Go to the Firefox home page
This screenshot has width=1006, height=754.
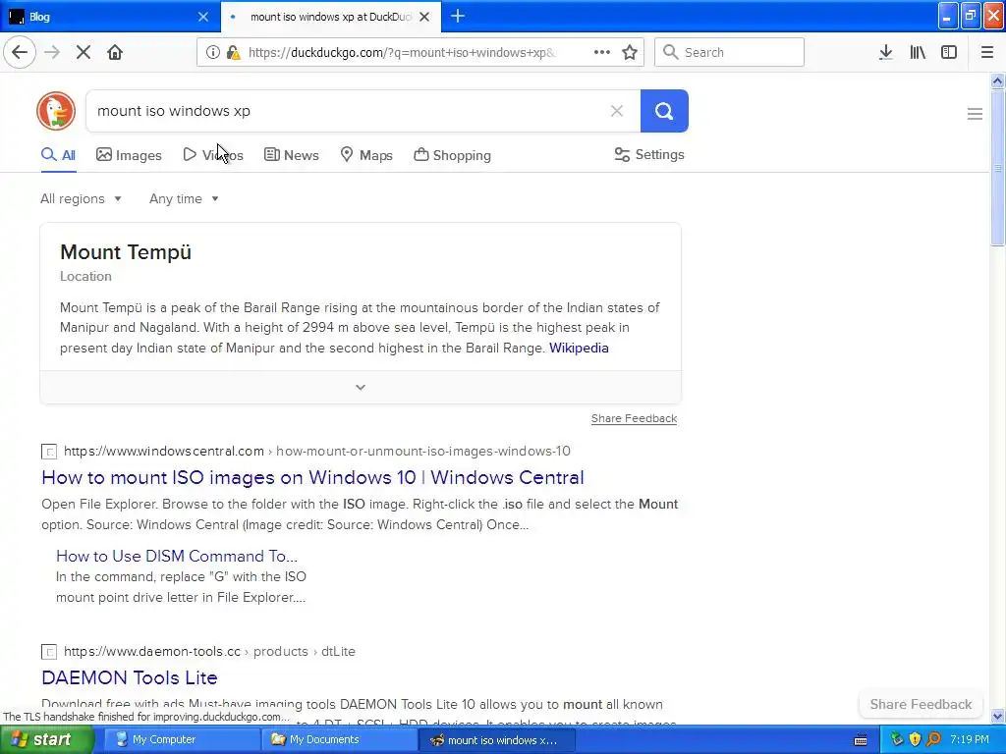pyautogui.click(x=115, y=52)
